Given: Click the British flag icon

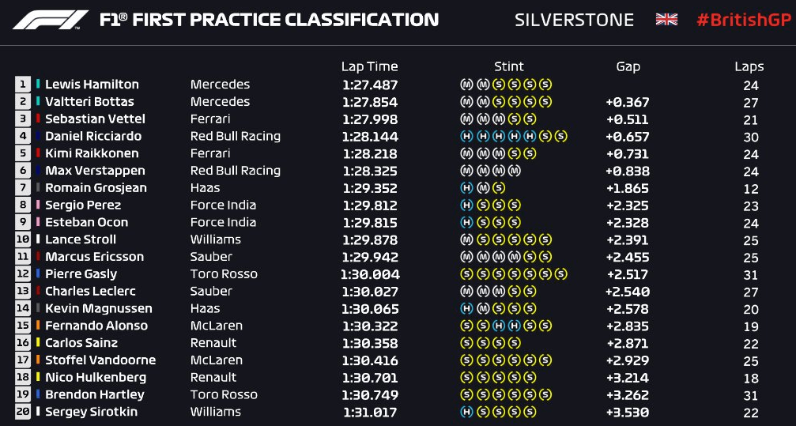Looking at the screenshot, I should 666,19.
